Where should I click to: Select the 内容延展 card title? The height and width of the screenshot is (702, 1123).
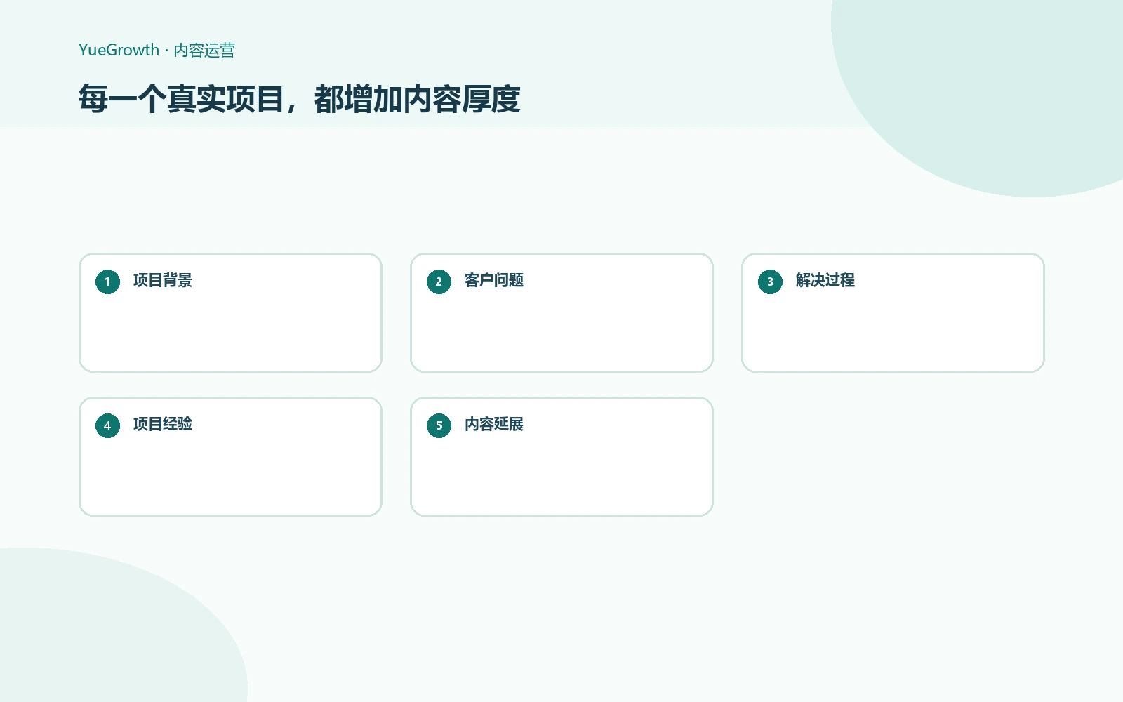(x=494, y=424)
